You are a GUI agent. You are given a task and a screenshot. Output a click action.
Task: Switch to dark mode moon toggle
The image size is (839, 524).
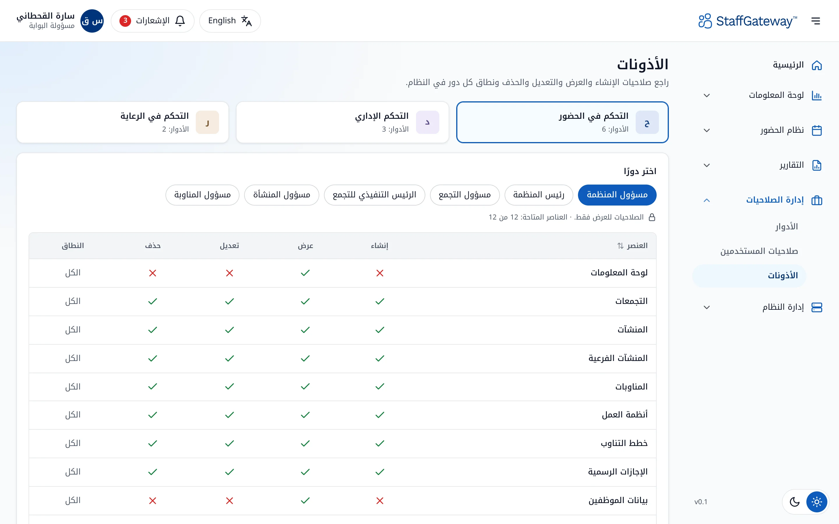(x=794, y=502)
